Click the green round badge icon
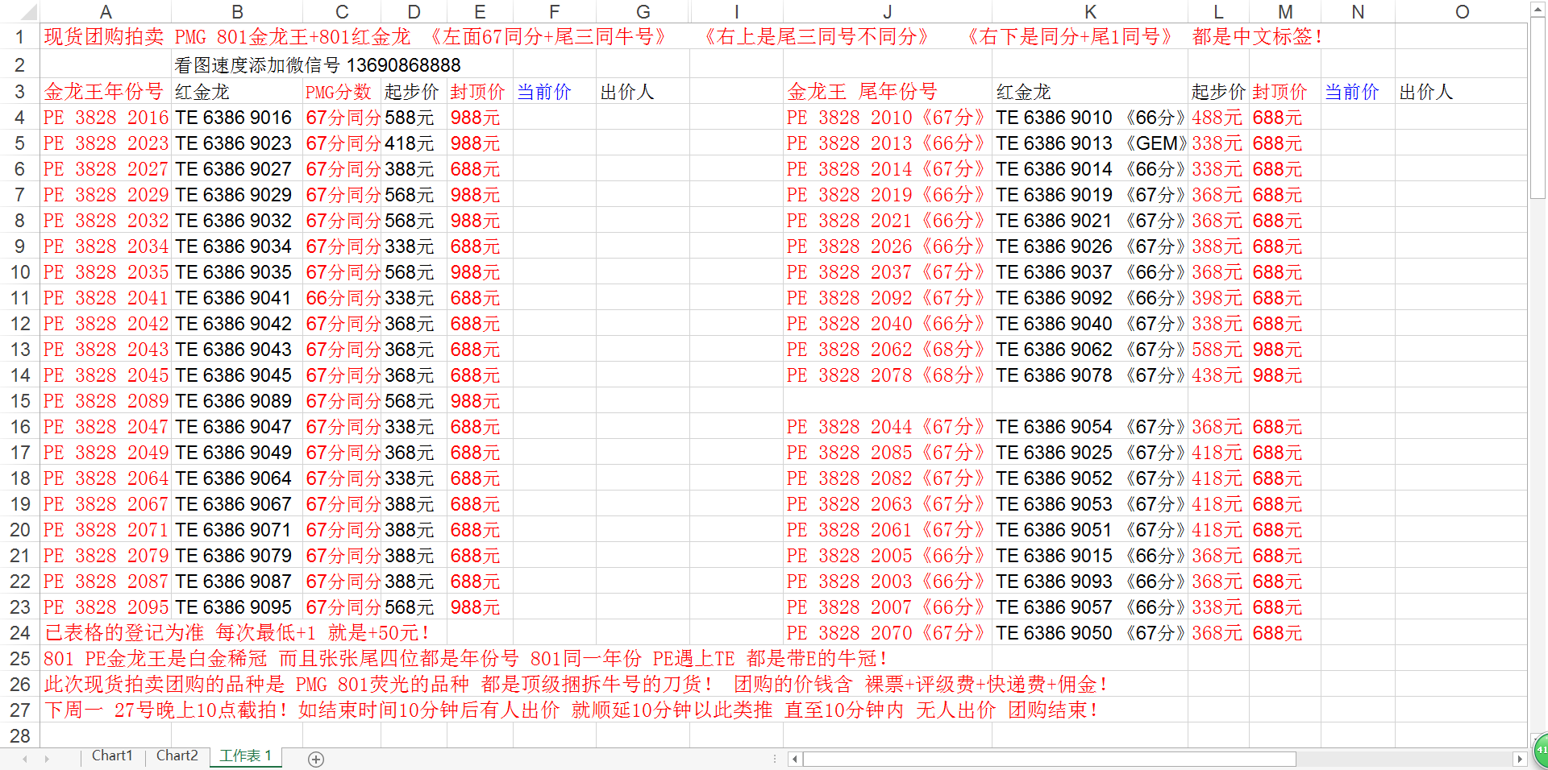Viewport: 1548px width, 770px height. pyautogui.click(x=1541, y=751)
